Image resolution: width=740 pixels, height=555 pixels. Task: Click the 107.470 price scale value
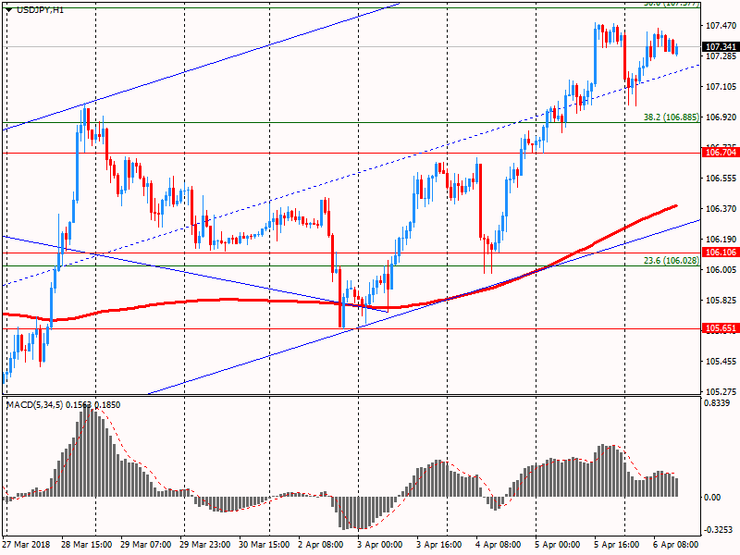[x=721, y=26]
